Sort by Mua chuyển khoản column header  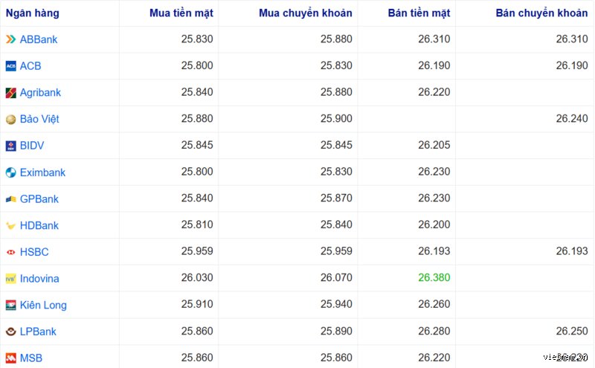[x=306, y=13]
